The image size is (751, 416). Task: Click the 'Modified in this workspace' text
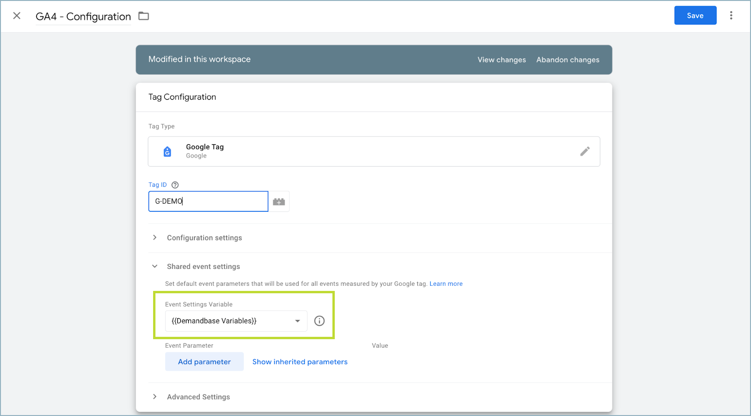click(199, 59)
